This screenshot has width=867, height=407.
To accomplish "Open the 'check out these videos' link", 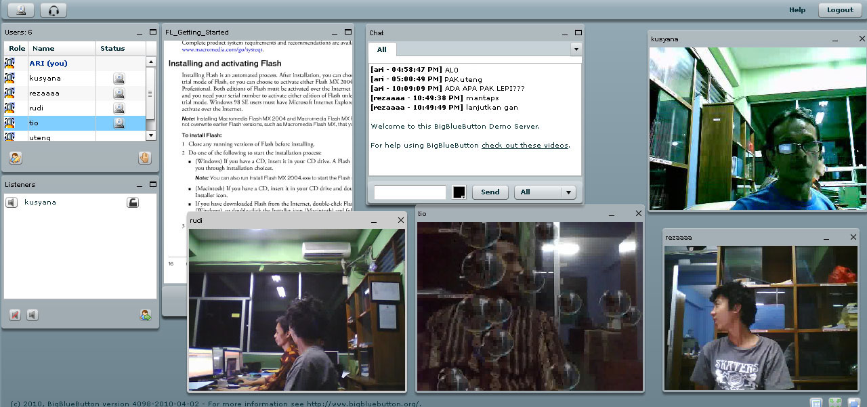I will (x=525, y=146).
